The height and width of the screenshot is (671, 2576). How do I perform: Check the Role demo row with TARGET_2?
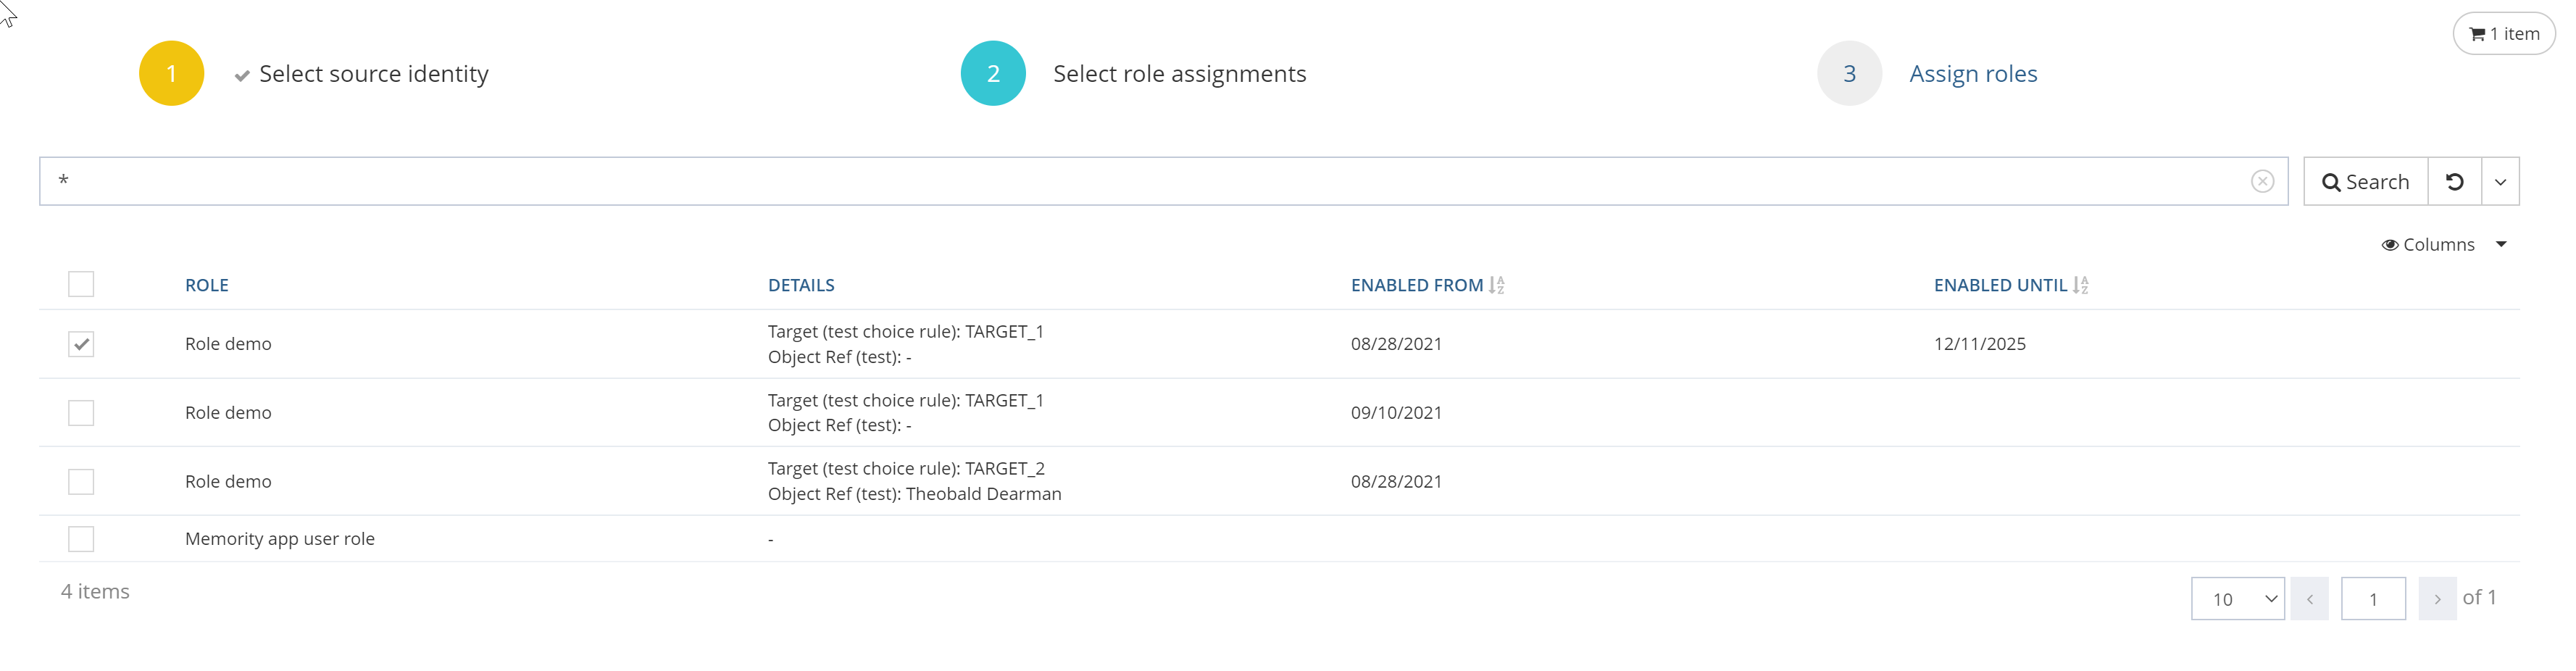(81, 482)
